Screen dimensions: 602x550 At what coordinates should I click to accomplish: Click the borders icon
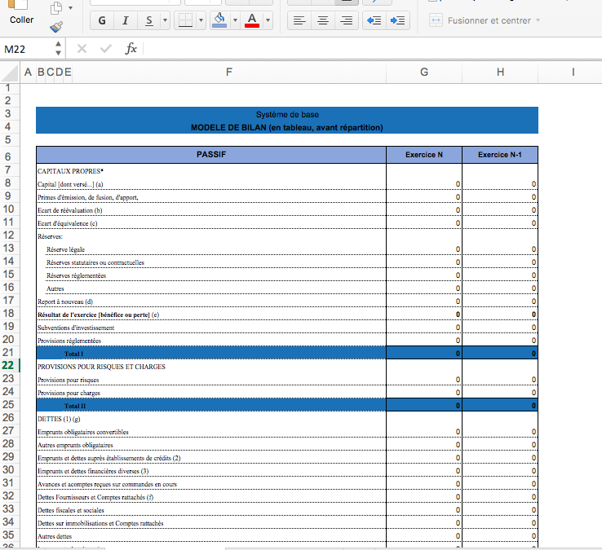[x=185, y=20]
